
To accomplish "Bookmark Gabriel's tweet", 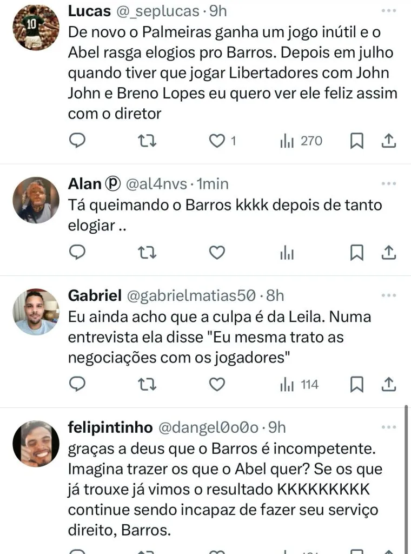I will (356, 384).
